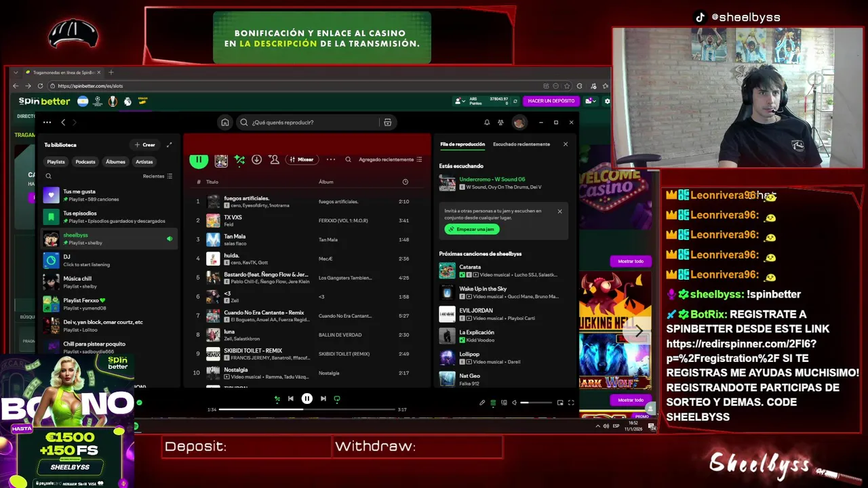Expand Tu biblioteca with the arrows icon

(x=170, y=144)
